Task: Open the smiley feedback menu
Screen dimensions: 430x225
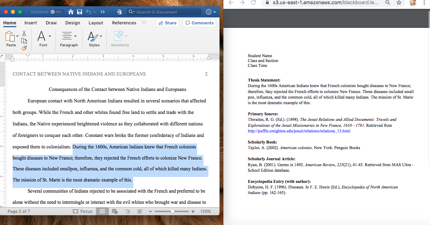Action: click(x=210, y=12)
